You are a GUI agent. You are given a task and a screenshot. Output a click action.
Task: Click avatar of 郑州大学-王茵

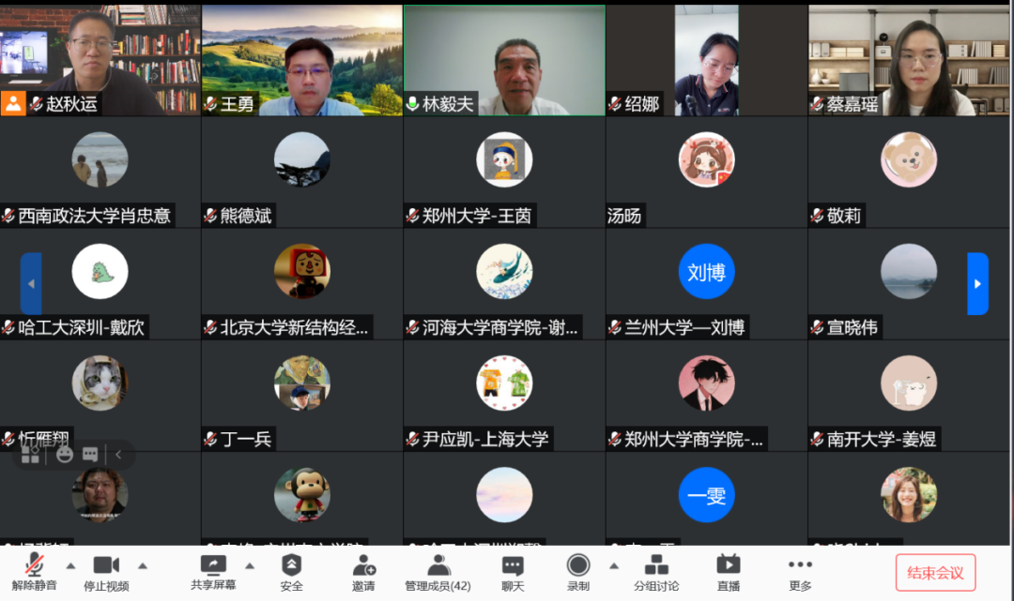click(504, 159)
